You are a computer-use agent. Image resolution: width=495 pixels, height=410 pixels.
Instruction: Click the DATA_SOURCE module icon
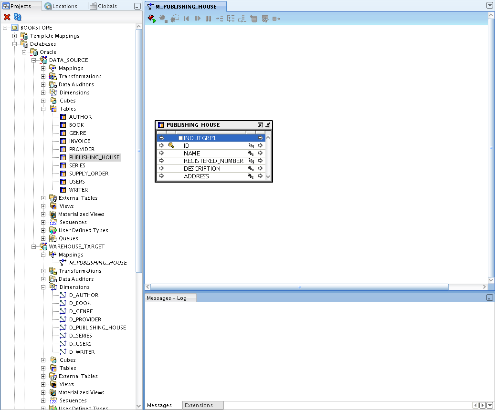[43, 60]
